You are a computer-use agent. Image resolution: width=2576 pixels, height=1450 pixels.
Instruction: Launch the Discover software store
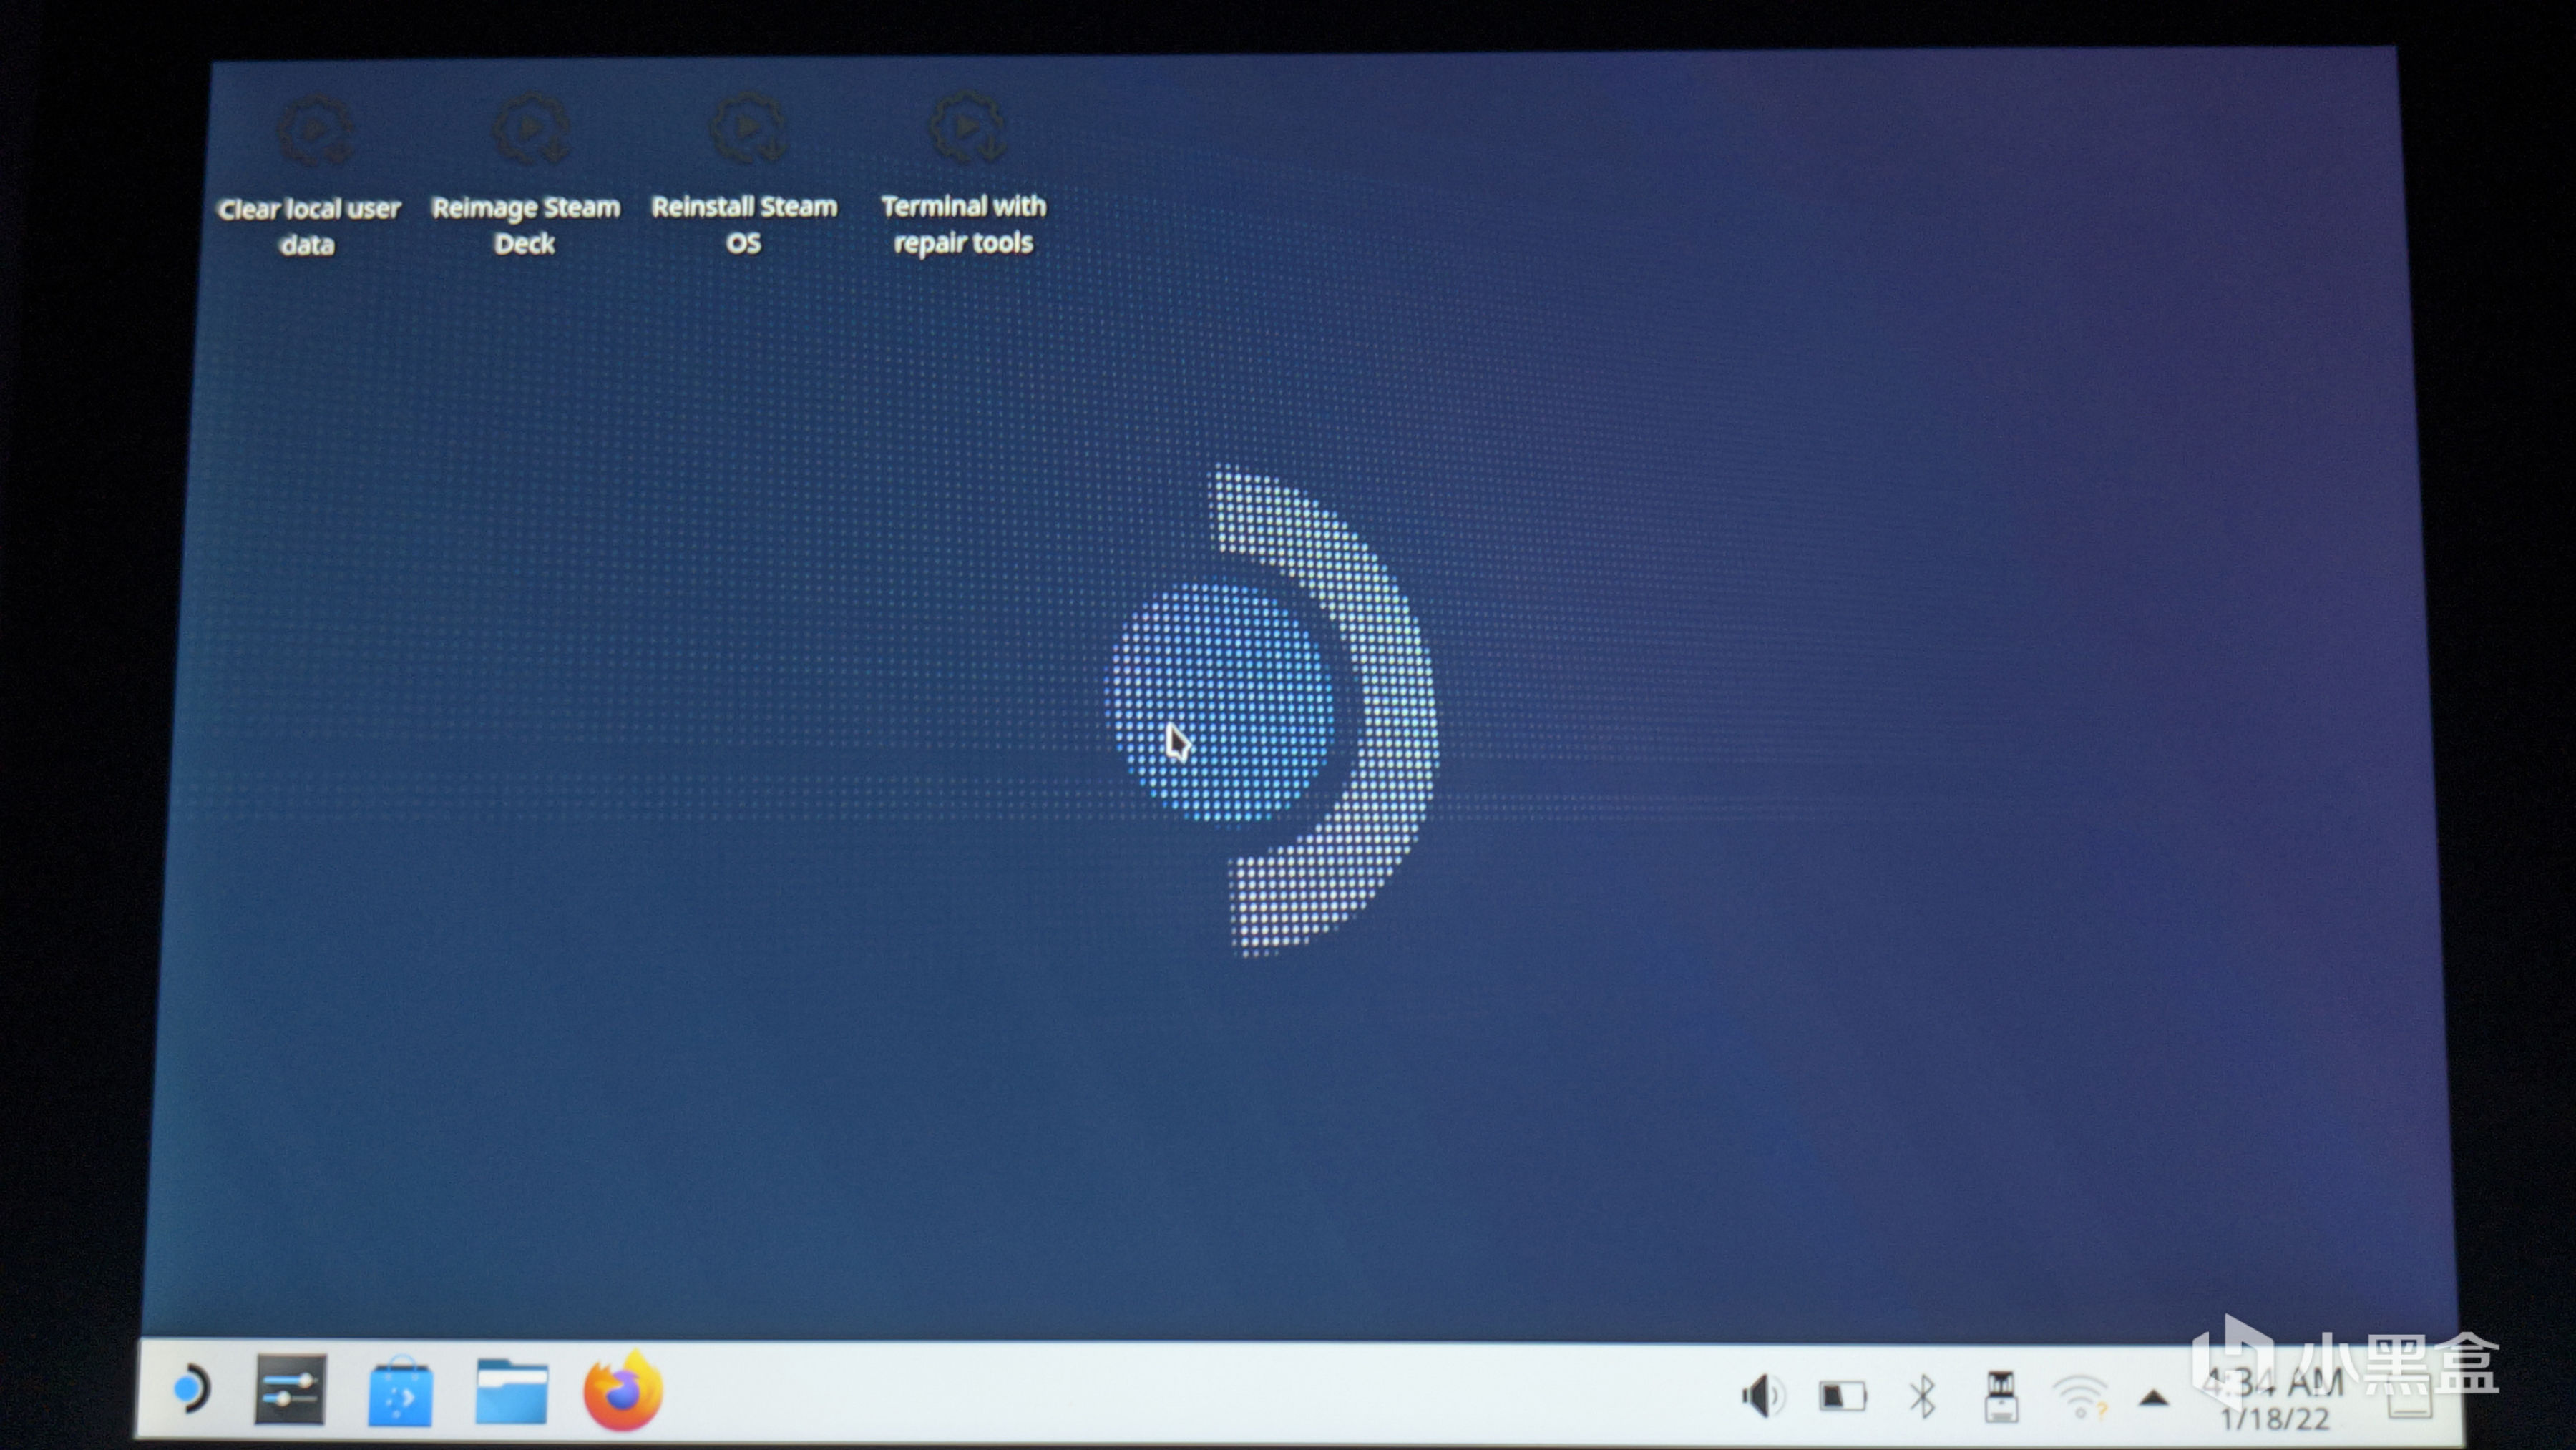[400, 1392]
